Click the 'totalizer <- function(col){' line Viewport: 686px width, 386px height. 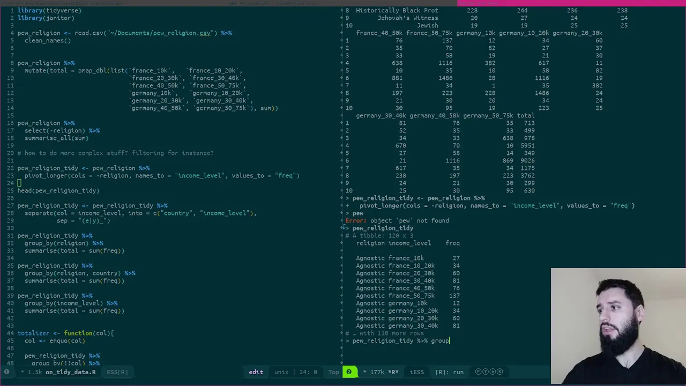coord(65,333)
